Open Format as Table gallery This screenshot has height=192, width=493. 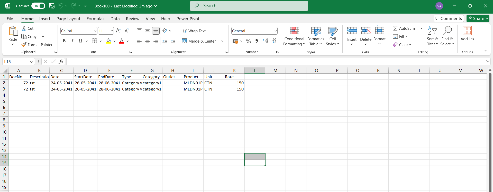click(316, 36)
